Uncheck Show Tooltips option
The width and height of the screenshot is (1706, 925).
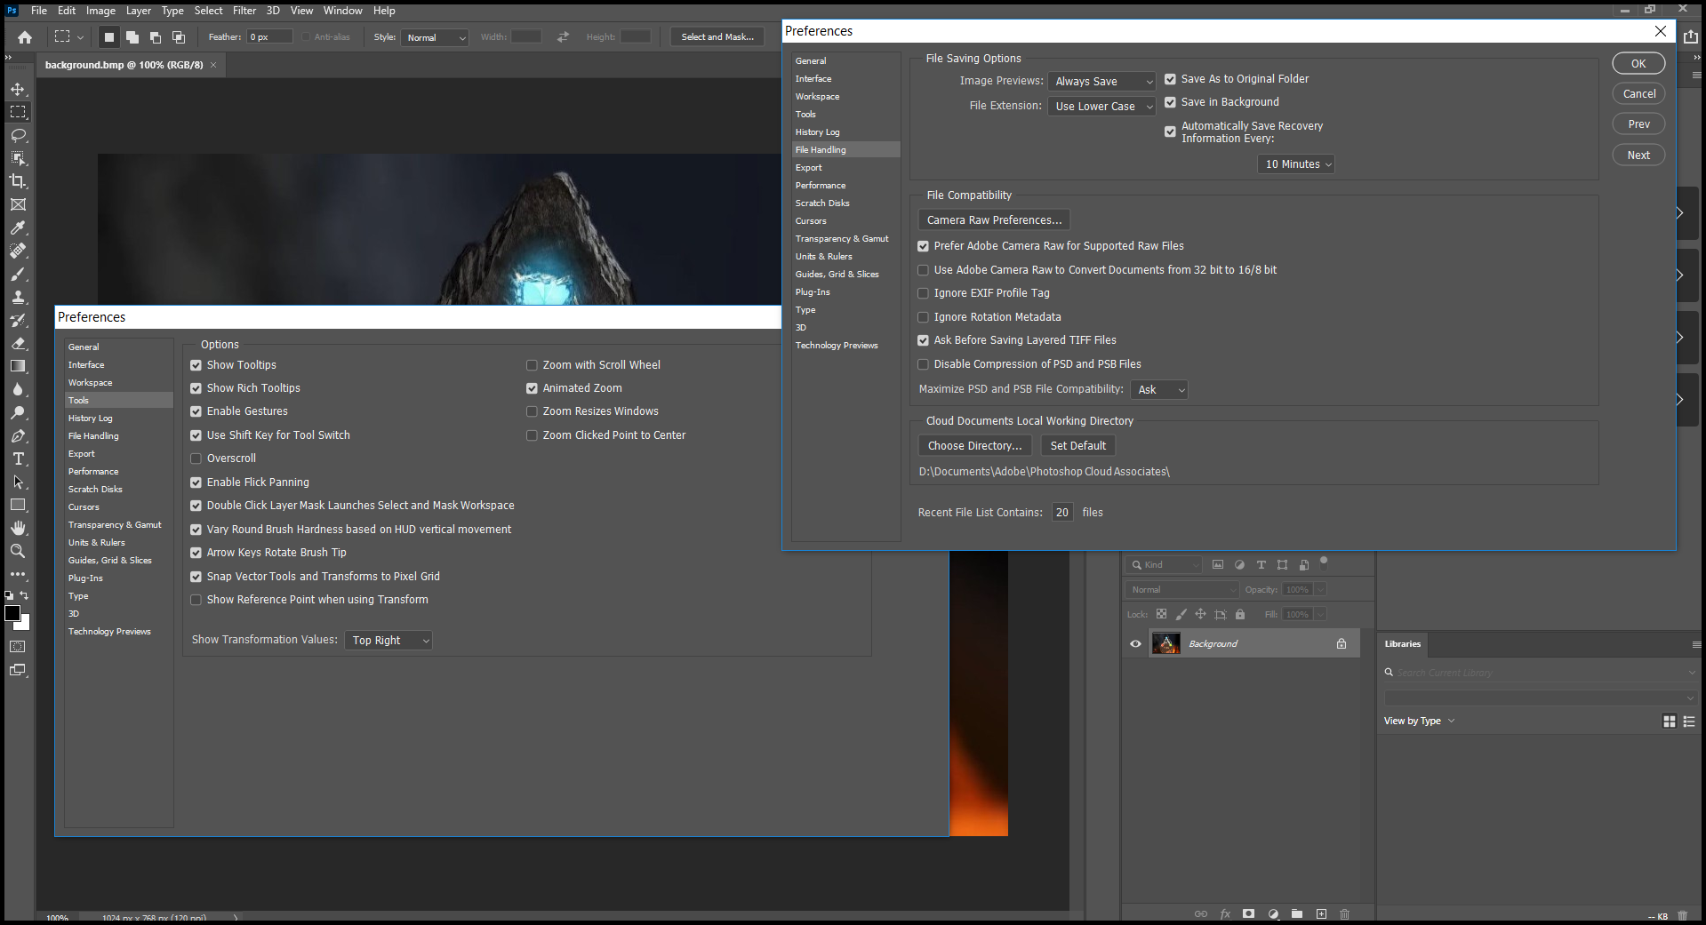click(x=196, y=365)
